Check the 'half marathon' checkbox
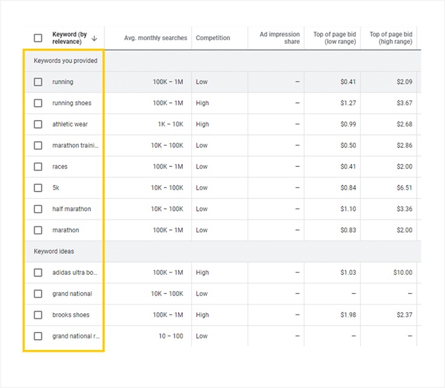 tap(38, 209)
